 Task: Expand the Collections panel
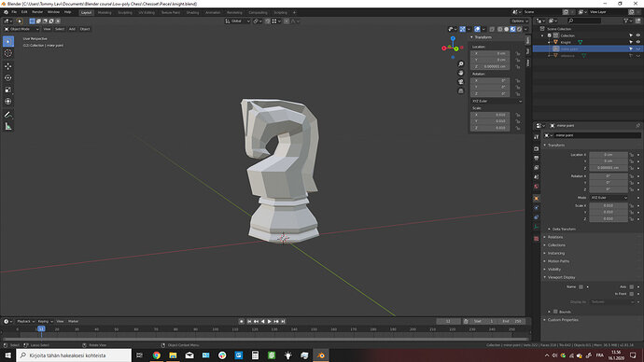pos(556,245)
